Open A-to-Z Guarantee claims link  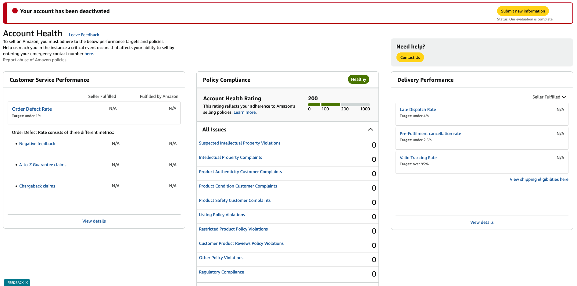click(43, 165)
